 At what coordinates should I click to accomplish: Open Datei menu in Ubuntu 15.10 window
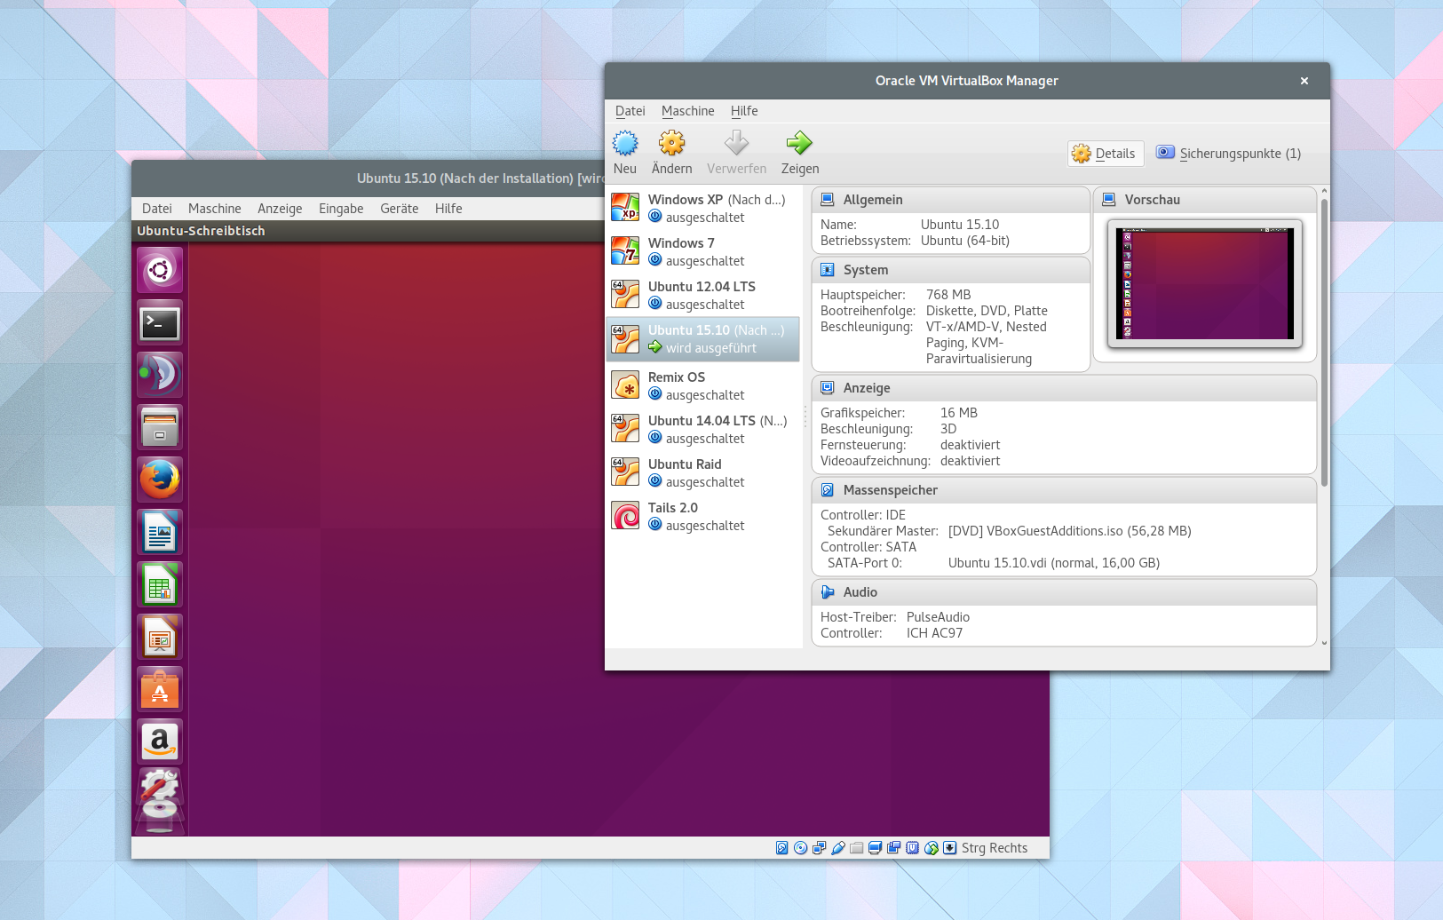[x=156, y=209]
